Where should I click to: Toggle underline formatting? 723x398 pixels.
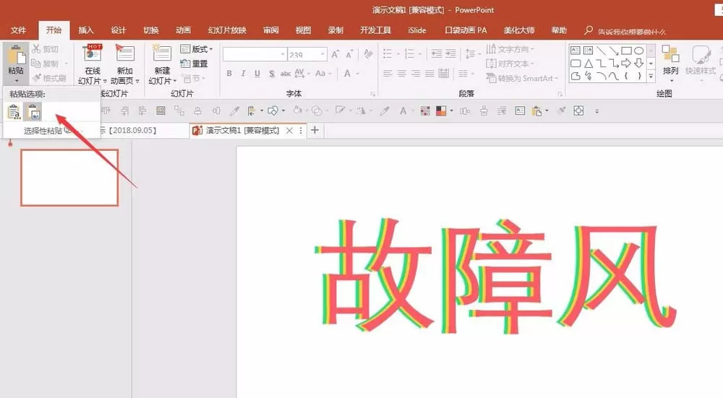click(x=257, y=73)
